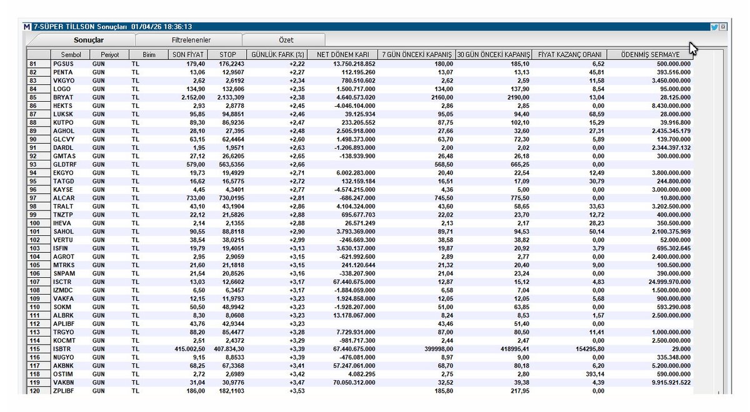This screenshot has width=750, height=412.
Task: Sort by NET DÖNEM KARI column header
Action: [343, 55]
